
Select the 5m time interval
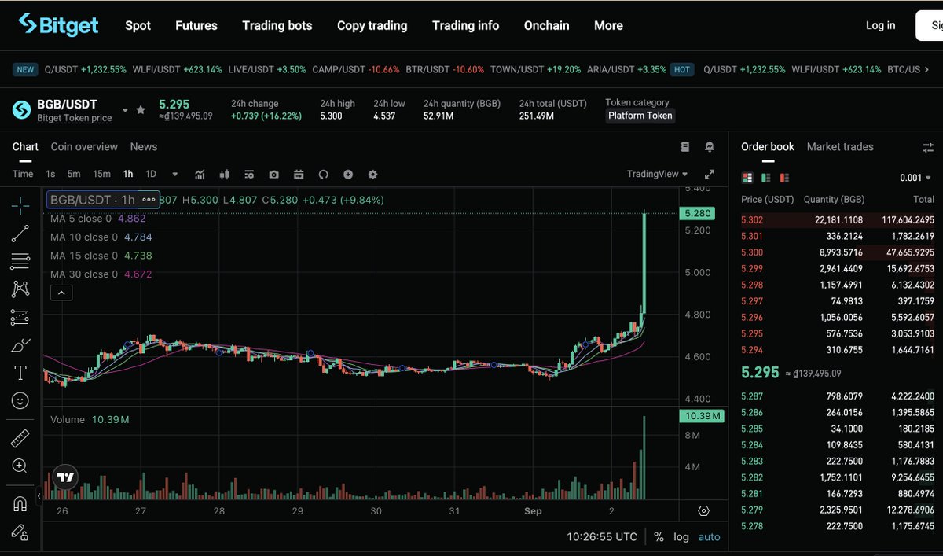coord(74,174)
